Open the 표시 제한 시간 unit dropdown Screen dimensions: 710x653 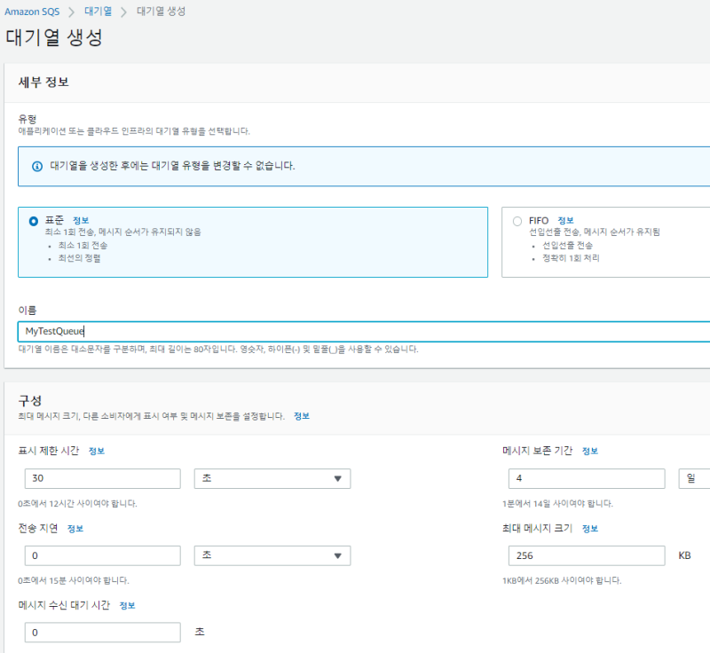point(272,479)
